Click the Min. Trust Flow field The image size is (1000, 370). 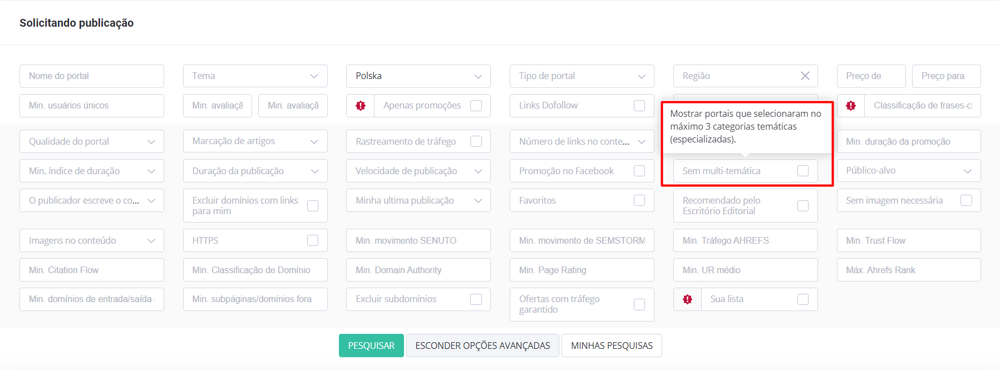pyautogui.click(x=909, y=240)
